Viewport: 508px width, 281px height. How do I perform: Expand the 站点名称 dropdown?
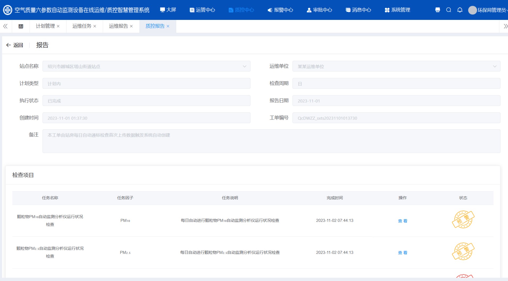tap(244, 66)
